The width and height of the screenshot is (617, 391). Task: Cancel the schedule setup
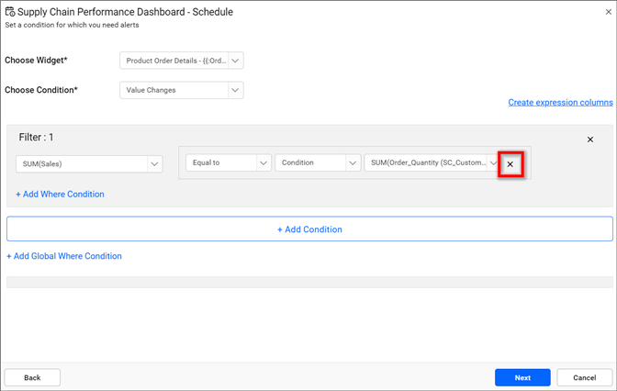(x=584, y=377)
